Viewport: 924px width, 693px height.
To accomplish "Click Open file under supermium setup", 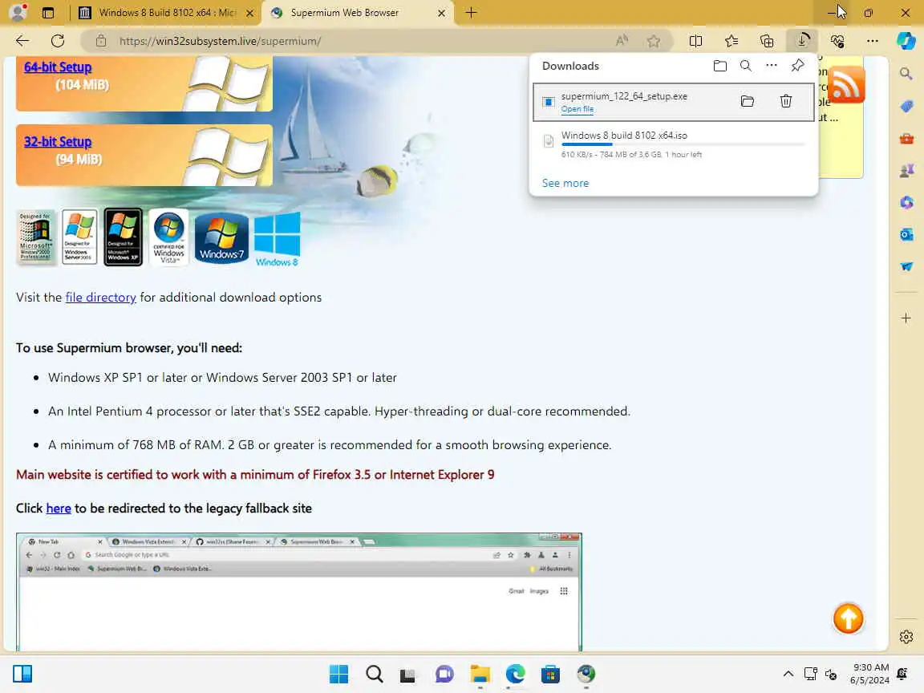I will 577,109.
